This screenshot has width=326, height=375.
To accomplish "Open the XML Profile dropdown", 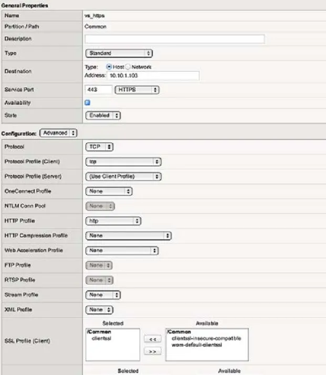I will point(99,310).
